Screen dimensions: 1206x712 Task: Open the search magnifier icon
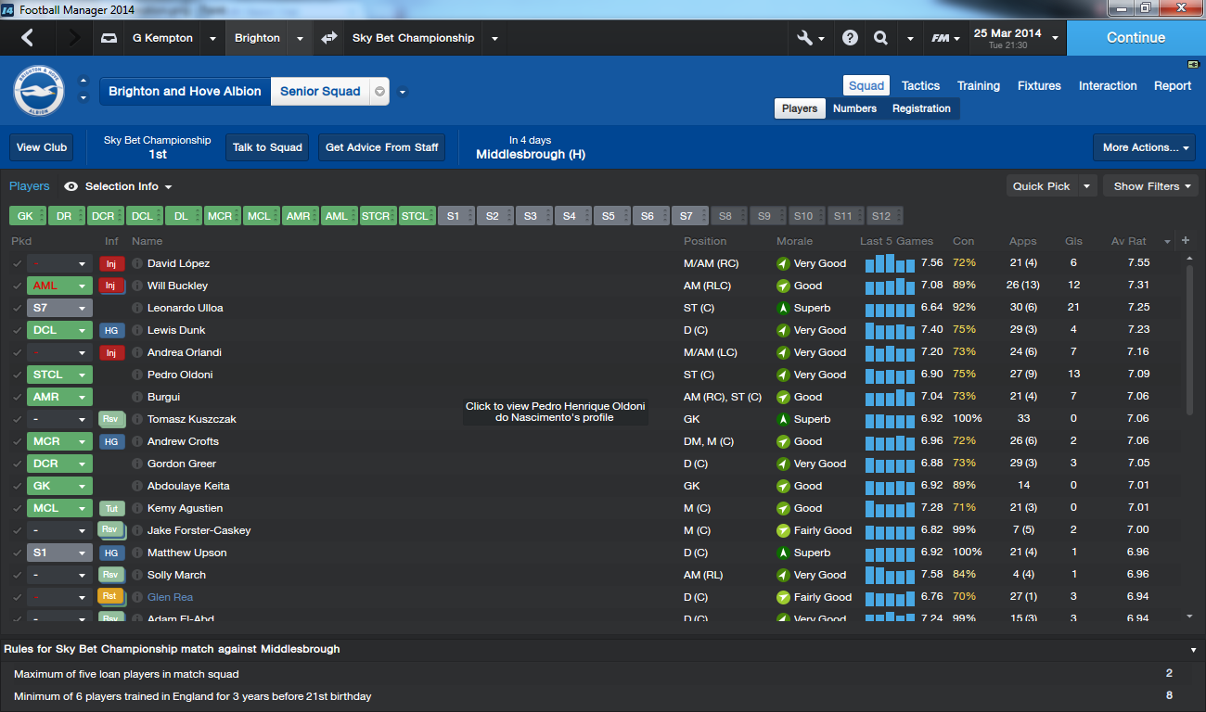point(880,38)
